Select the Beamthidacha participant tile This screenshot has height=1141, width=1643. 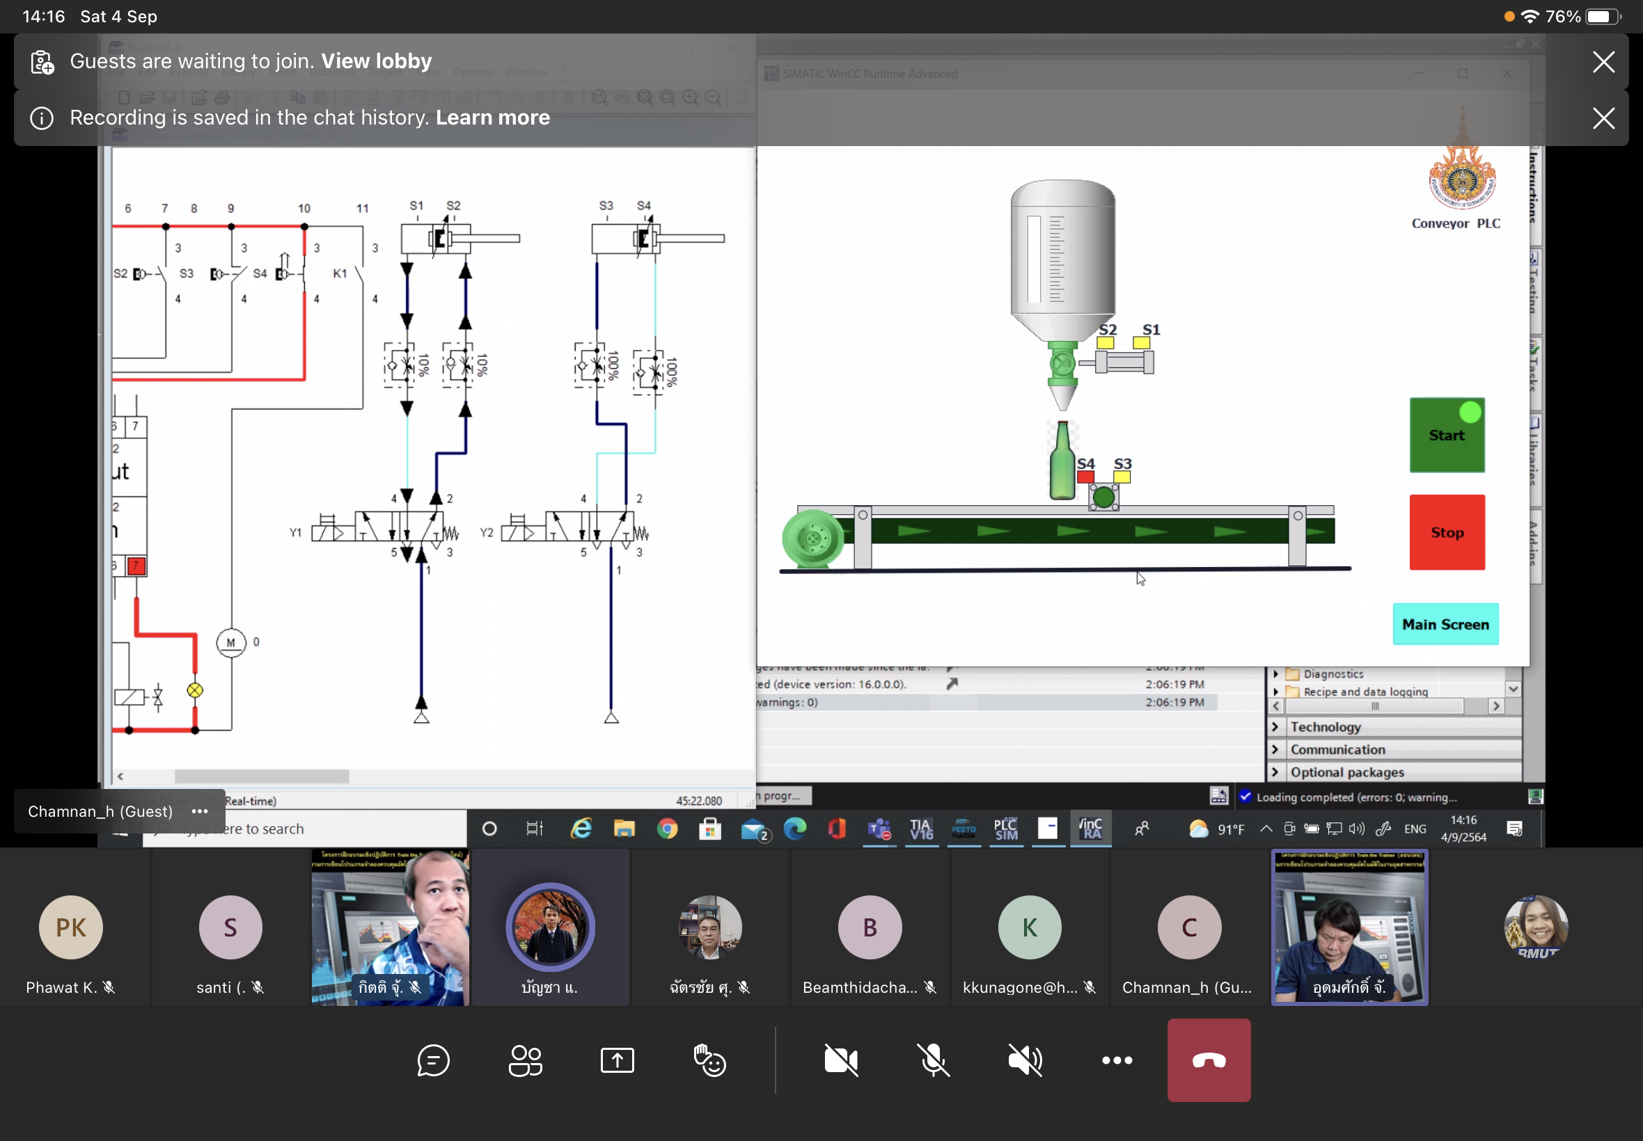pos(870,927)
